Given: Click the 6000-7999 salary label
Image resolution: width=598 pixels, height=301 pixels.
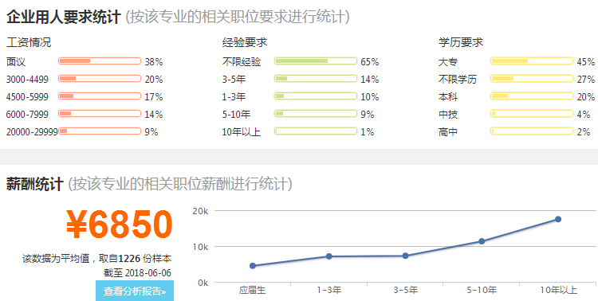Looking at the screenshot, I should (x=27, y=115).
